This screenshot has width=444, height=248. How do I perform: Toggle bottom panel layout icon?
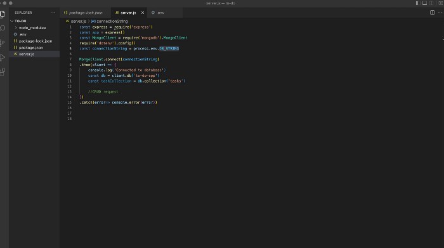pyautogui.click(x=424, y=3)
